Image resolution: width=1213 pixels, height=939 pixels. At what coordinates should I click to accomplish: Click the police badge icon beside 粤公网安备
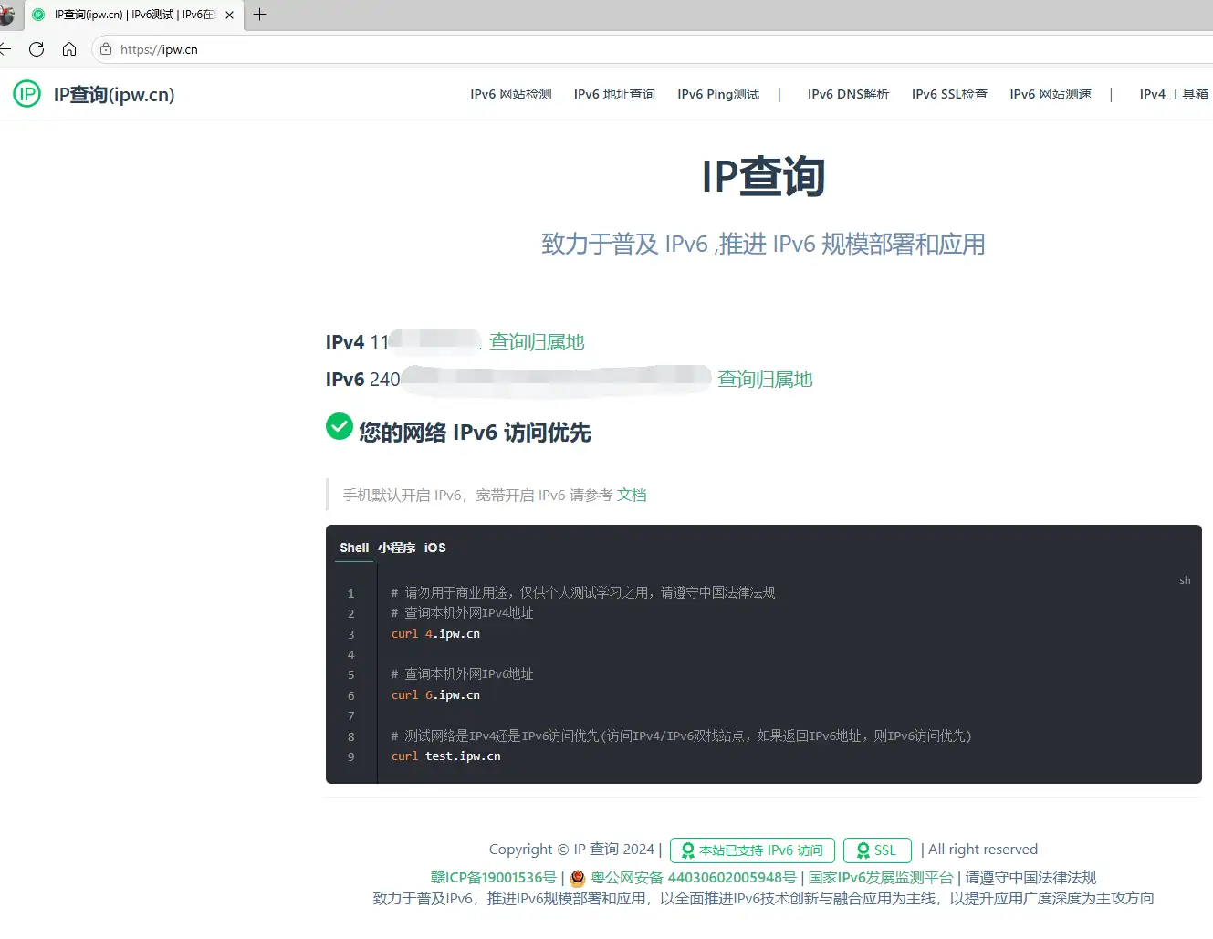pyautogui.click(x=577, y=878)
